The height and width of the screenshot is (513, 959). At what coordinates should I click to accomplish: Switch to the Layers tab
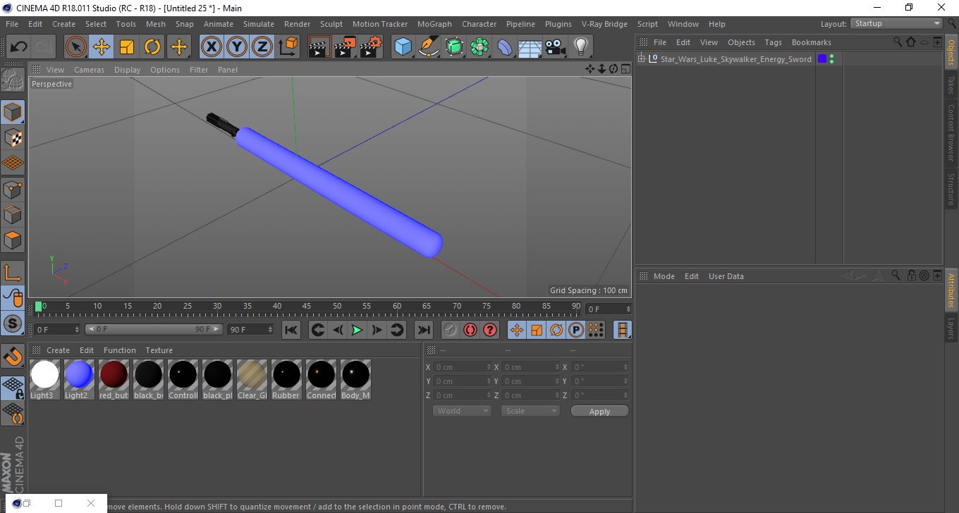[951, 328]
